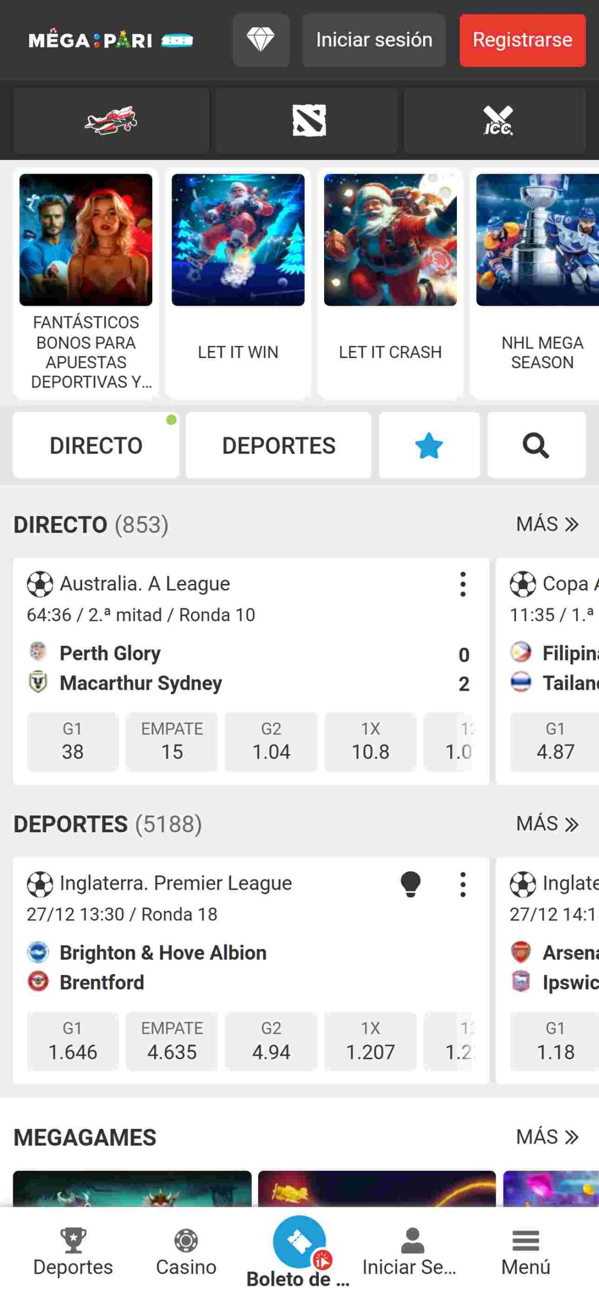
Task: Expand more Megagames via MÁS
Action: (x=547, y=1136)
